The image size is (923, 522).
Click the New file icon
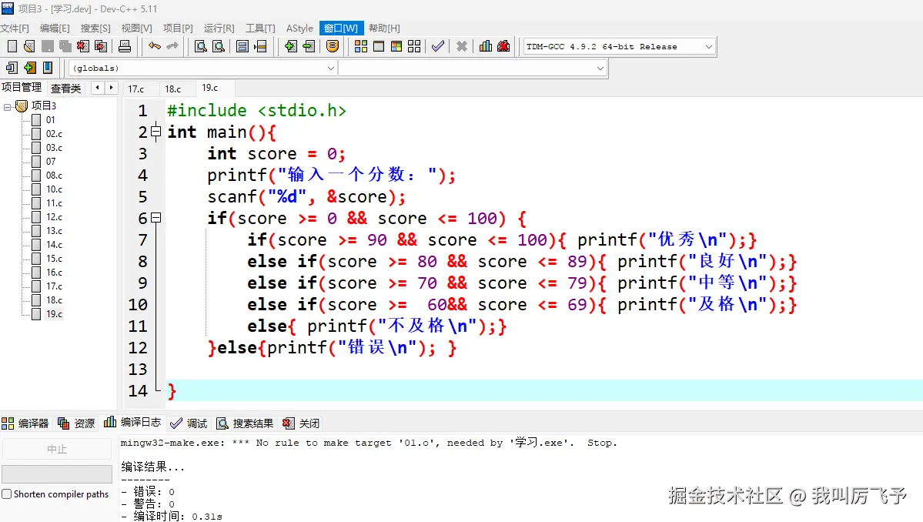point(11,46)
